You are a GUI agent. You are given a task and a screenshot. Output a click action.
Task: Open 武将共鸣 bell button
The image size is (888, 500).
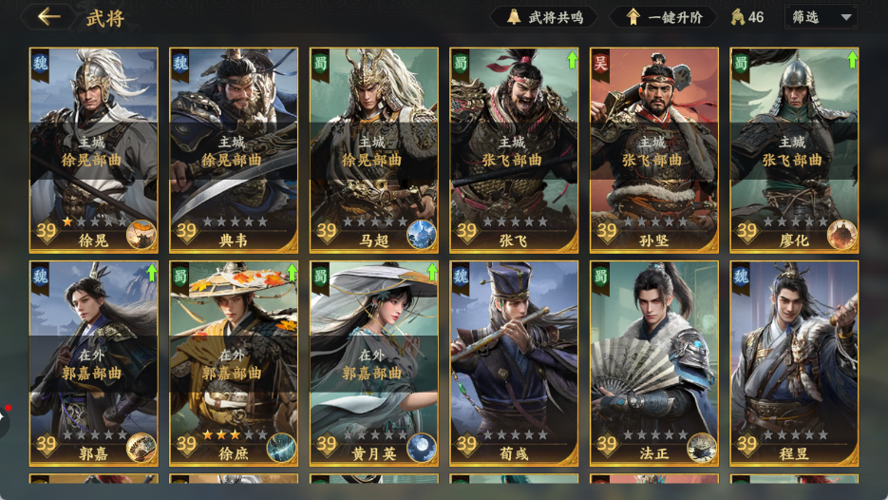click(x=545, y=17)
